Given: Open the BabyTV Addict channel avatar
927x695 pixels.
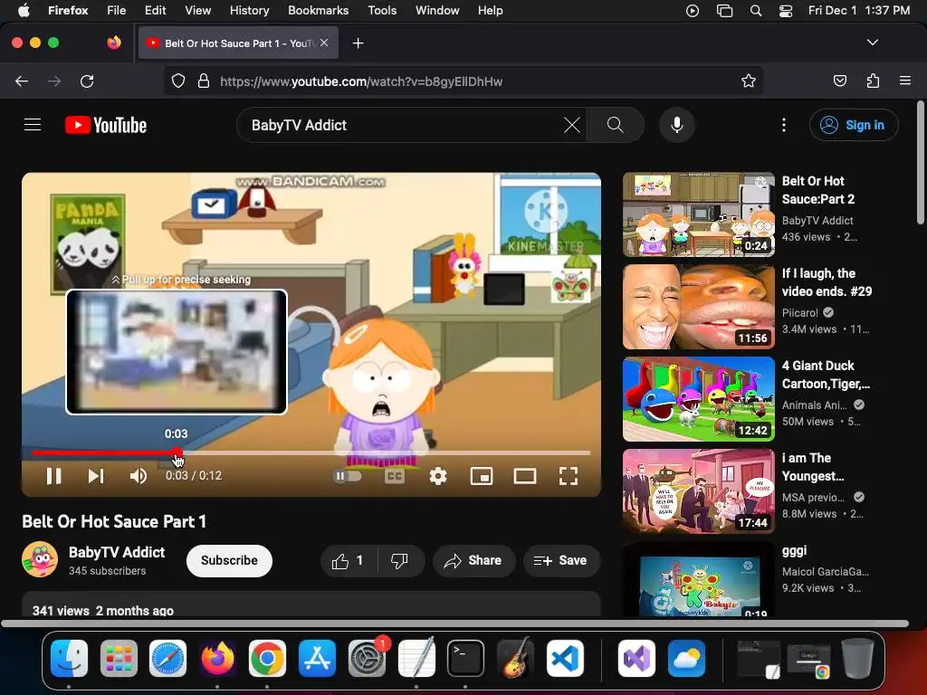Looking at the screenshot, I should pyautogui.click(x=40, y=559).
